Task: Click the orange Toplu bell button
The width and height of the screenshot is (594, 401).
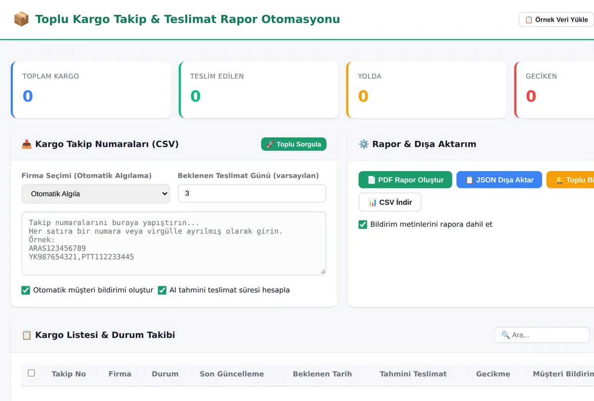Action: click(570, 180)
